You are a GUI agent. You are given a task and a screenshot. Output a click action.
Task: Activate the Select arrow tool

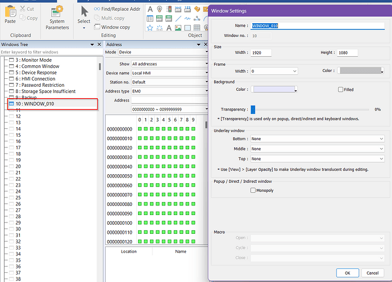click(x=84, y=12)
